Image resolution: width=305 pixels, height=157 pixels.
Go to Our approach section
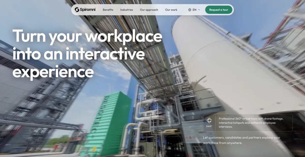click(x=149, y=10)
